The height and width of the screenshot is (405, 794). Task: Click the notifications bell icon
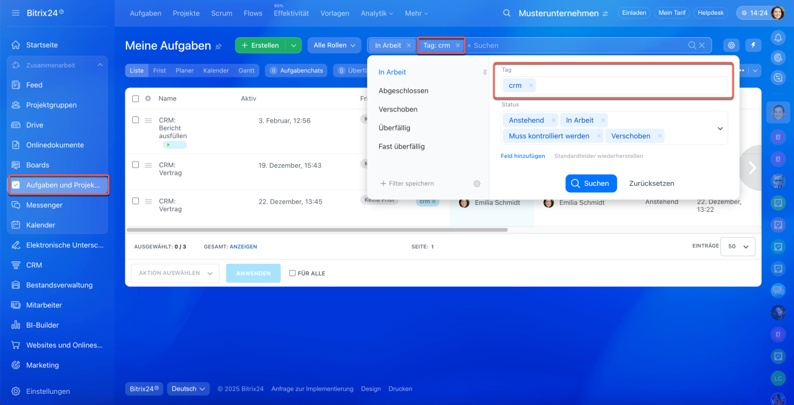(x=778, y=38)
